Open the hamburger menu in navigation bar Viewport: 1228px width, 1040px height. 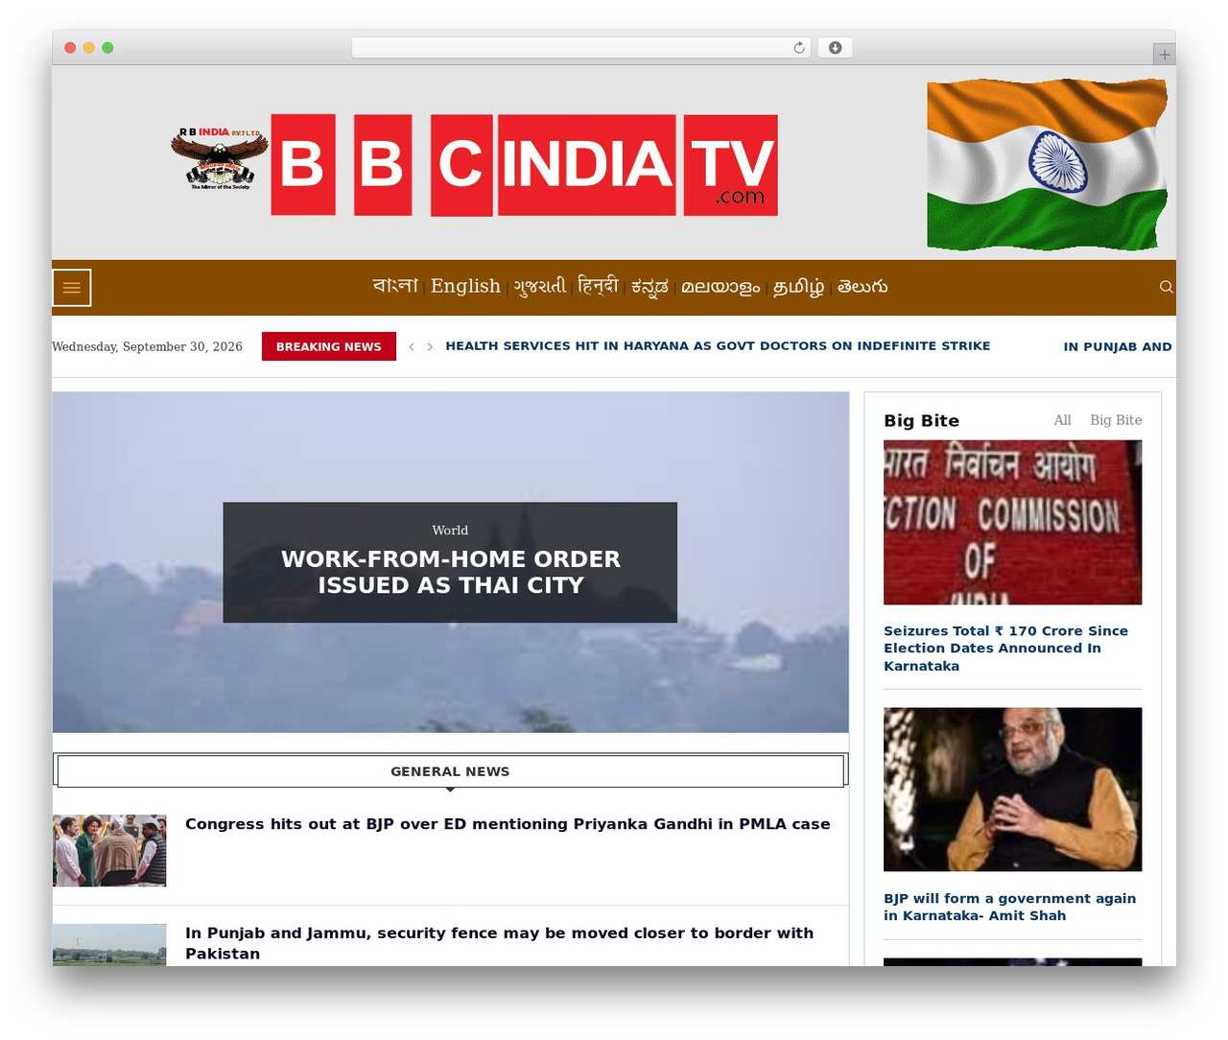pos(72,288)
